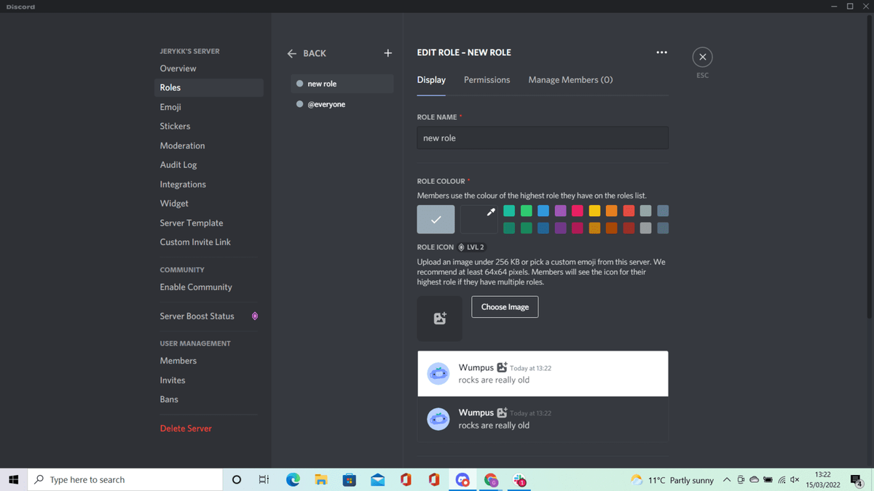Click Wumpus avatar in the dark preview
The height and width of the screenshot is (491, 874).
[x=438, y=419]
